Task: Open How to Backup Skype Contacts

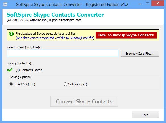Action: click(126, 35)
